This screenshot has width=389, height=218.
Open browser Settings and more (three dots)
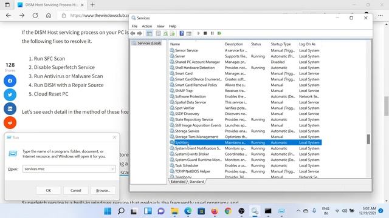380,15
